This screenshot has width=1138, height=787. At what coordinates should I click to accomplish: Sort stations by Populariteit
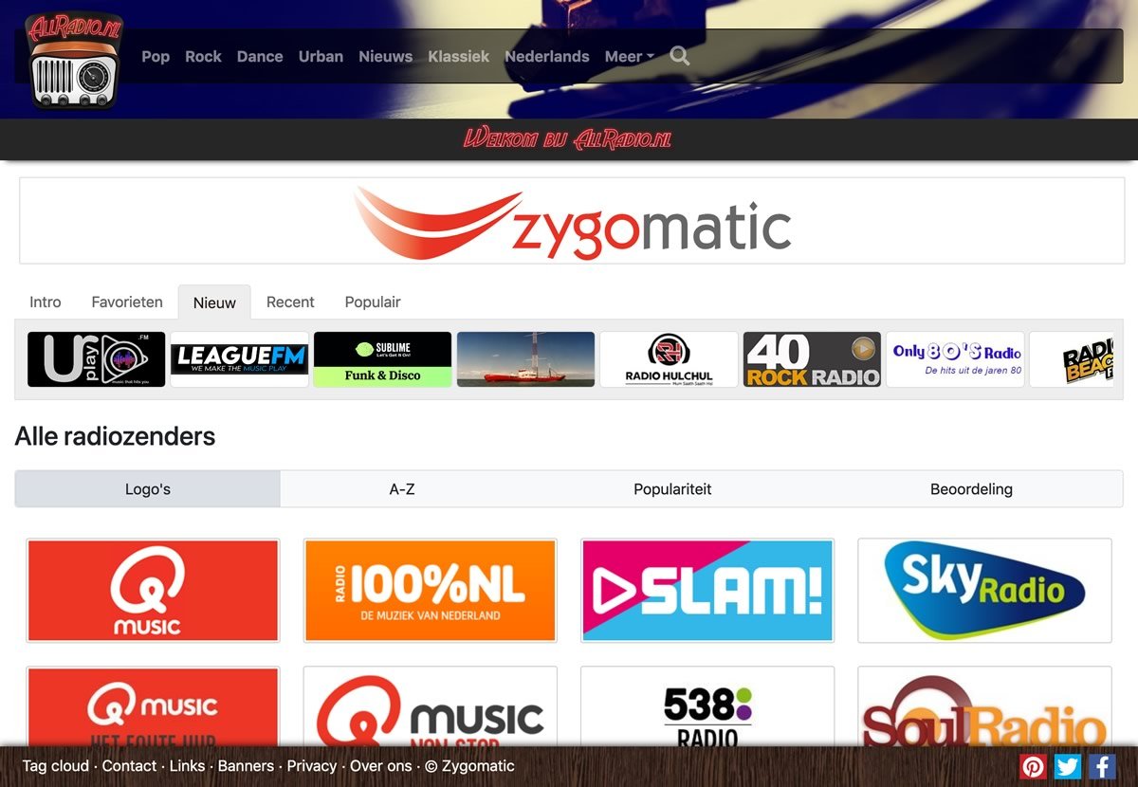click(672, 489)
